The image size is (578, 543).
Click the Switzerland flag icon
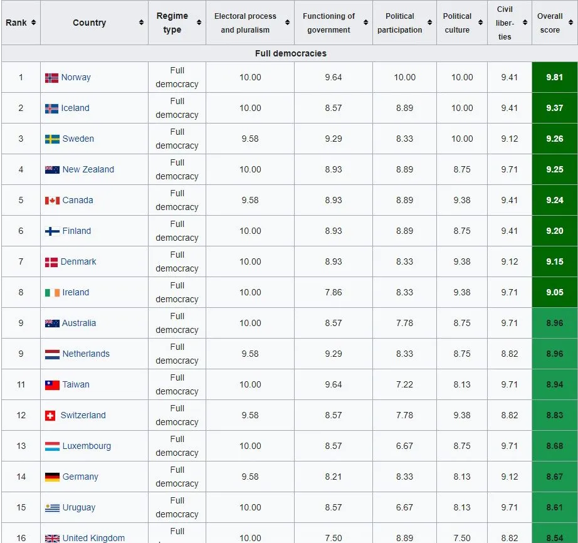click(51, 415)
